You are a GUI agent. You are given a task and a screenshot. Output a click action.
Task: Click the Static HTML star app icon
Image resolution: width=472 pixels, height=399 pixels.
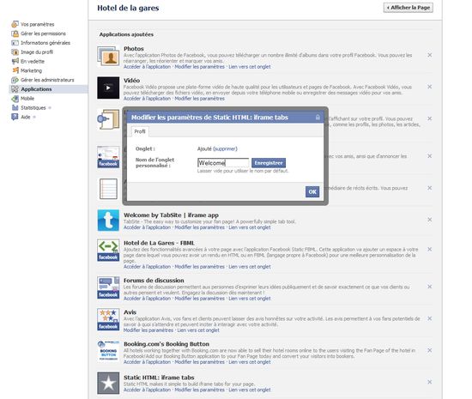coord(108,383)
